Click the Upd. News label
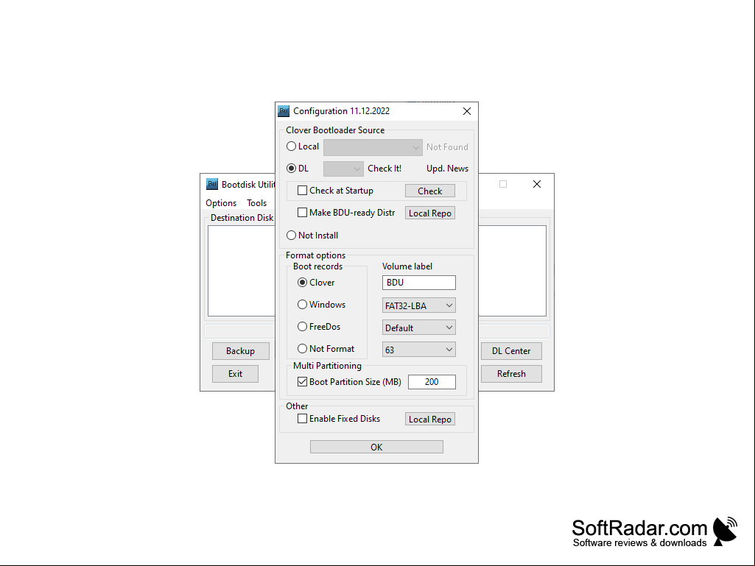Screen dimensions: 755x566 (447, 169)
